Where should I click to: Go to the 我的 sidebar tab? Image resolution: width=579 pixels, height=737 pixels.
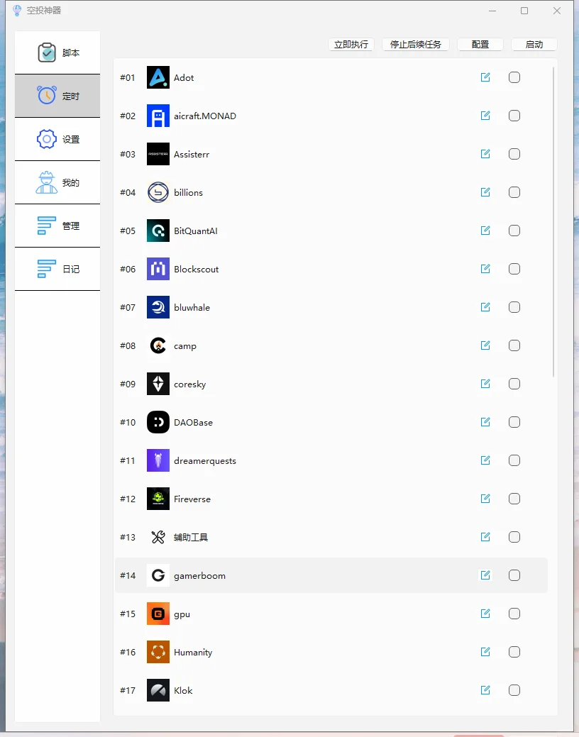click(x=57, y=182)
